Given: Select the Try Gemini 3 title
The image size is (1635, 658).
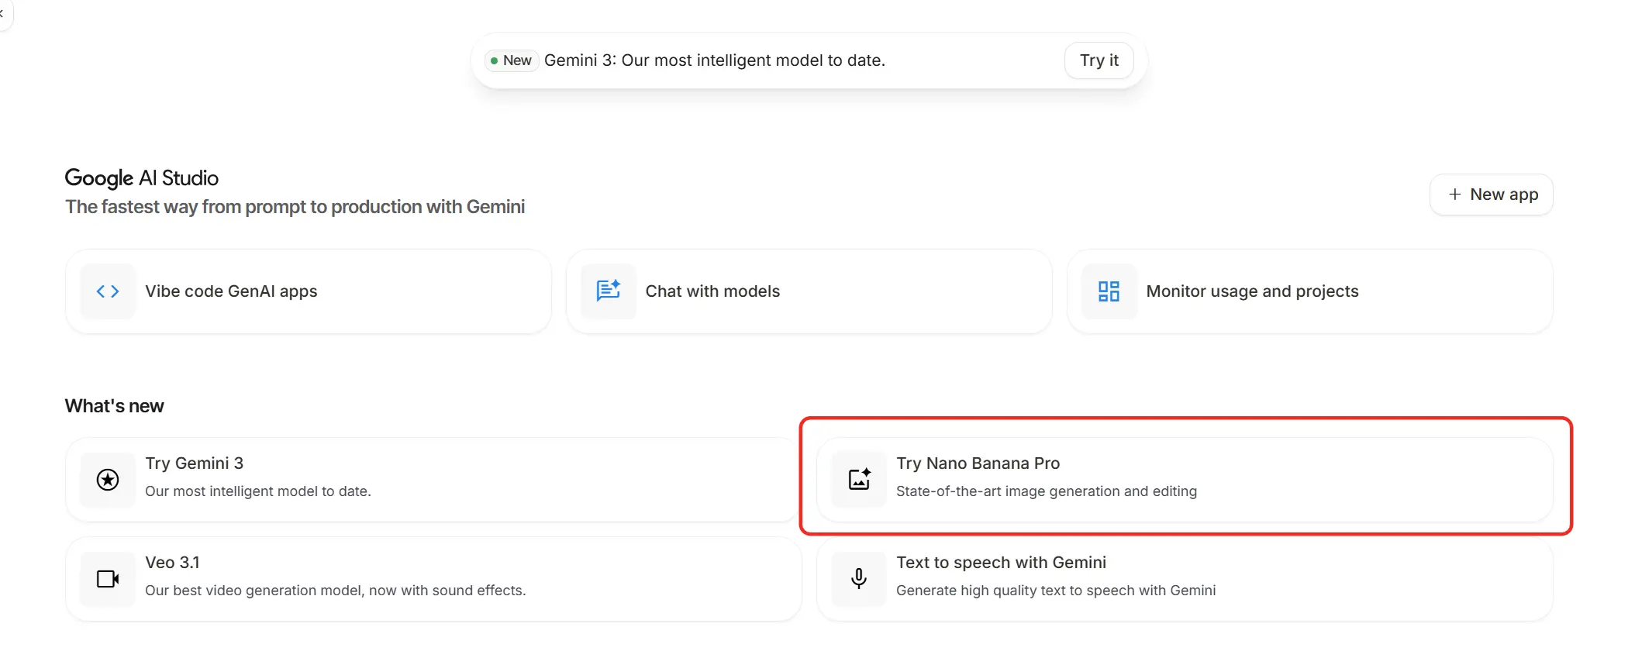Looking at the screenshot, I should pyautogui.click(x=194, y=463).
